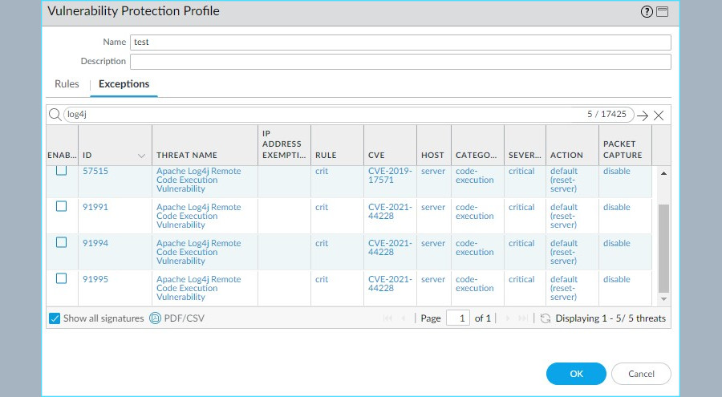The image size is (722, 397).
Task: Click threat ID 91994
Action: coord(95,243)
